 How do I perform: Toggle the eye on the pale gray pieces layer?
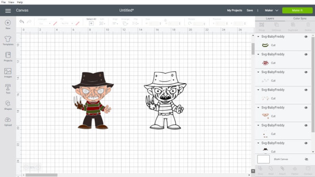(306, 72)
